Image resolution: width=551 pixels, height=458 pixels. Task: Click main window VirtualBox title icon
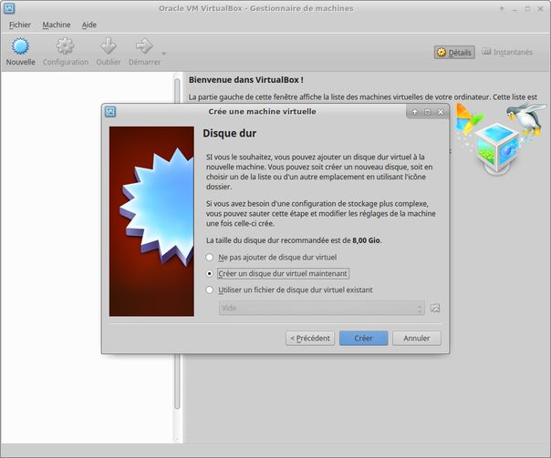click(9, 8)
